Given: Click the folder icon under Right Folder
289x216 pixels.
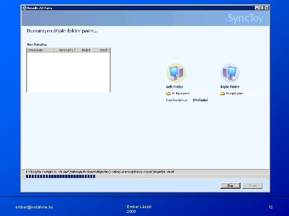Looking at the screenshot, I should 222,94.
